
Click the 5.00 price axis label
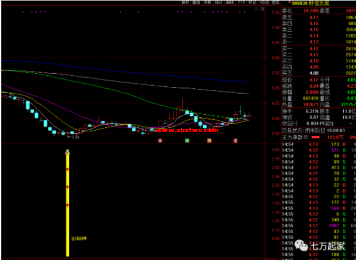click(x=276, y=88)
